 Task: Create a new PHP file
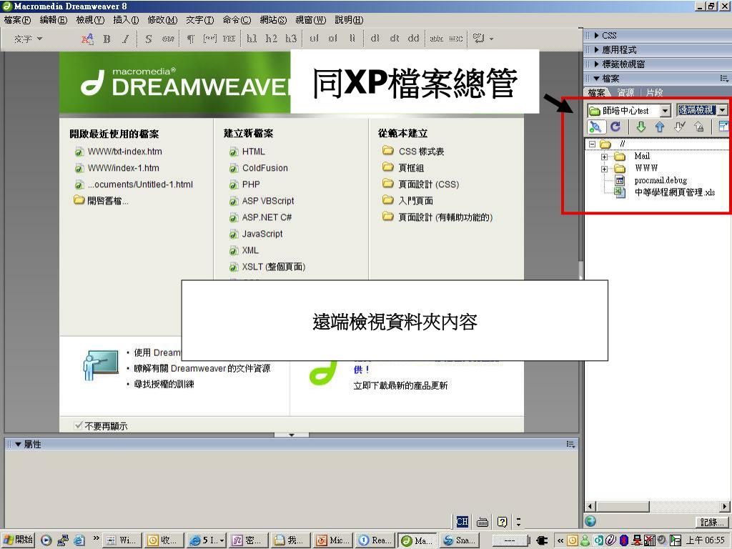click(251, 184)
